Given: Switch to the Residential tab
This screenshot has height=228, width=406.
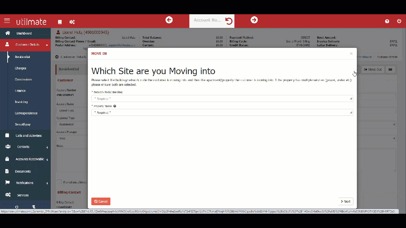Looking at the screenshot, I should tap(69, 69).
